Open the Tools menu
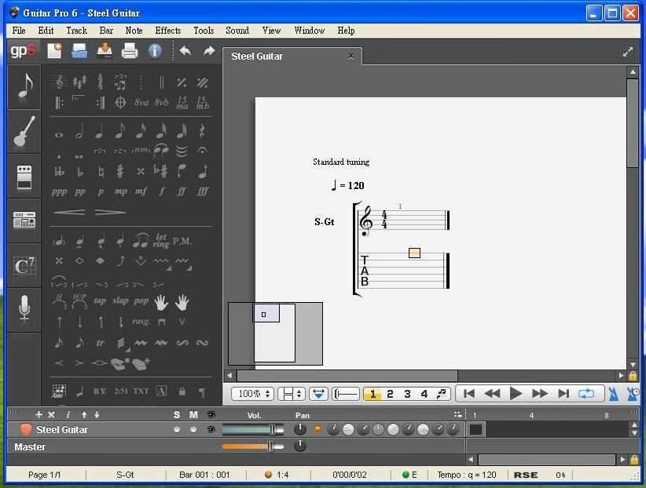Screen dimensions: 646x488 [x=204, y=31]
